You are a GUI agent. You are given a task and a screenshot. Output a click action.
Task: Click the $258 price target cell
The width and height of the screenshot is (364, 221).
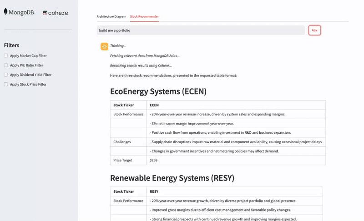154,160
